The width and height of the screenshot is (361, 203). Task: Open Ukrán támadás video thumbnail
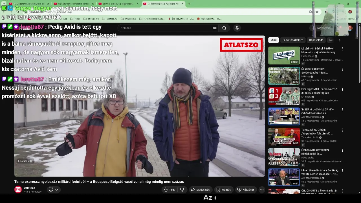(x=284, y=177)
